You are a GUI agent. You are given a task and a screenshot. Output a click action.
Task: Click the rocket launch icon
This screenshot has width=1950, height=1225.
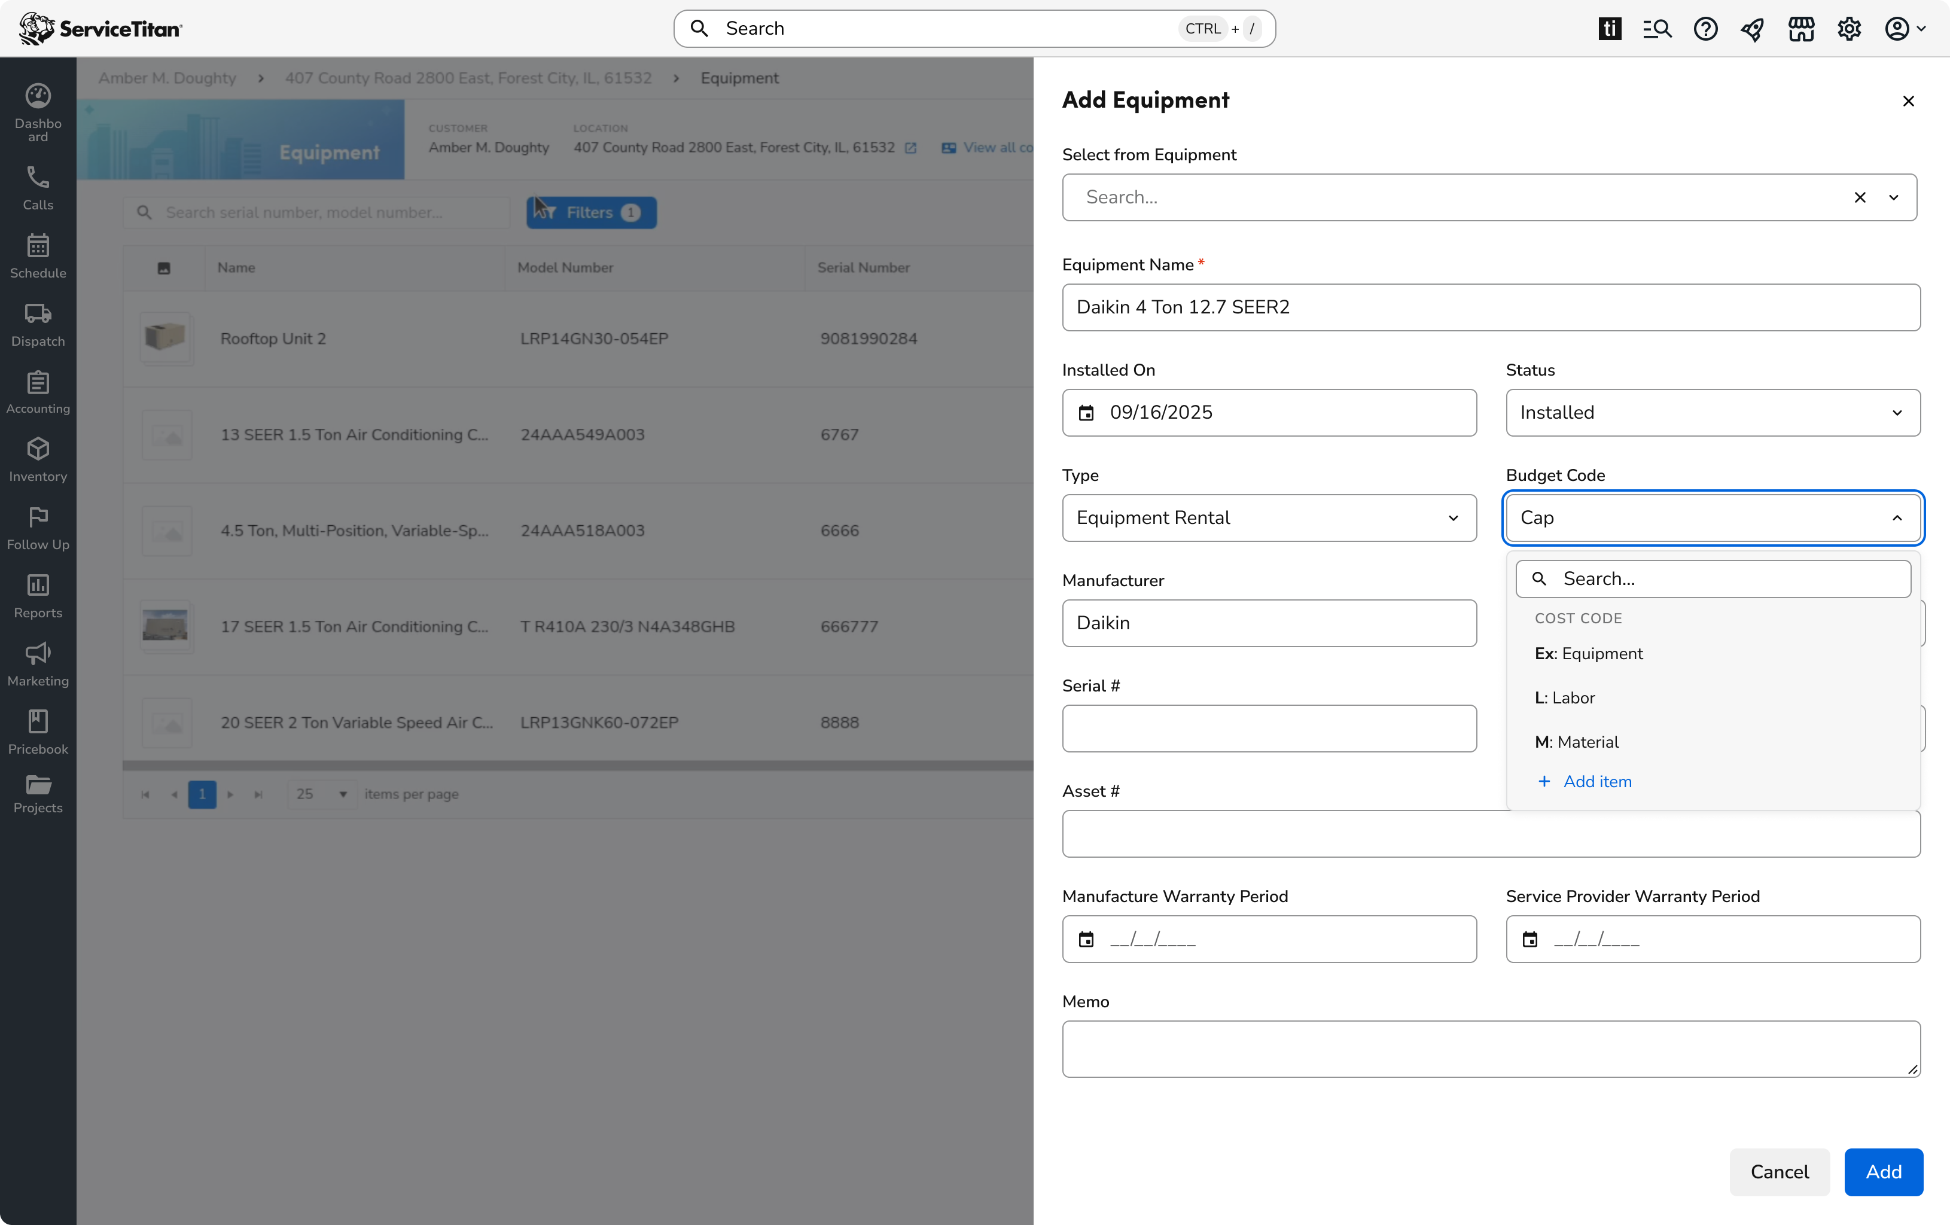(x=1753, y=29)
